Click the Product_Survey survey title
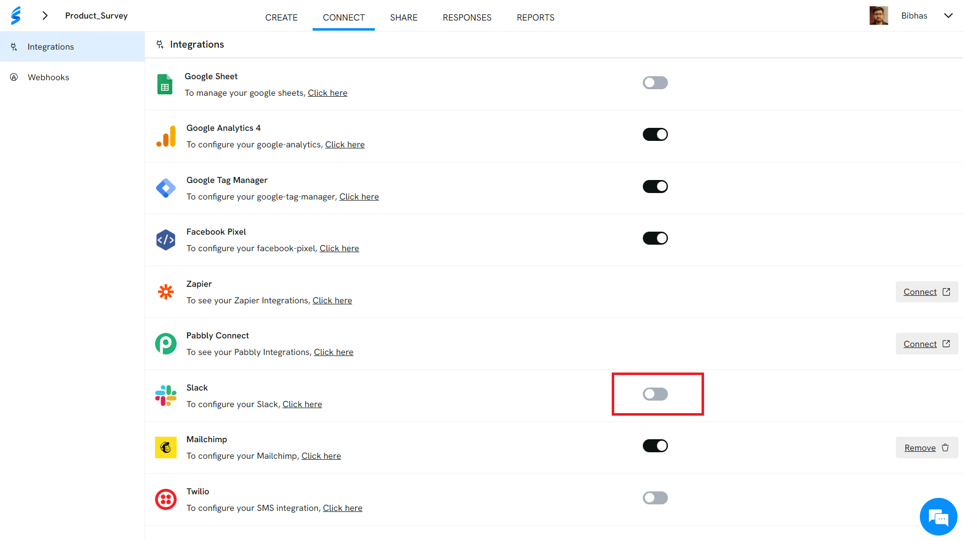This screenshot has height=541, width=963. pos(96,16)
